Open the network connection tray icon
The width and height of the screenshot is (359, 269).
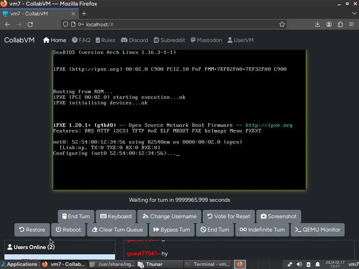pos(290,264)
